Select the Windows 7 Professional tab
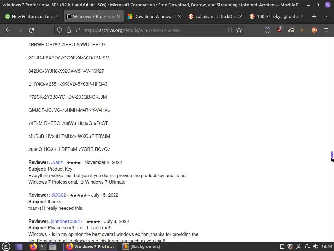Image resolution: width=334 pixels, height=251 pixels. 94,16
